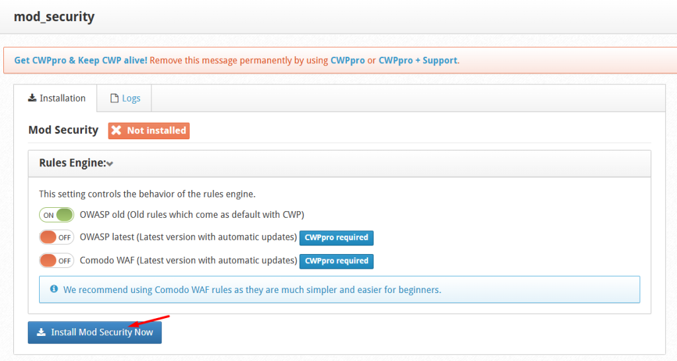Open the CWPpro + Support link
The height and width of the screenshot is (361, 677).
(418, 60)
